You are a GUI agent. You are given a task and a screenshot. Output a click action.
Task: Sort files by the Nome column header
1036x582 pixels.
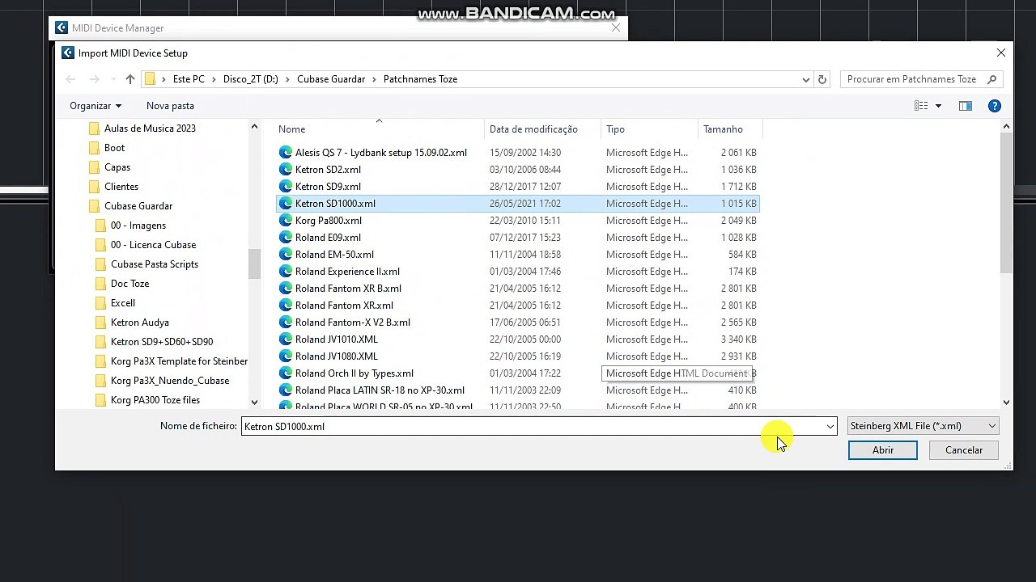click(x=379, y=129)
